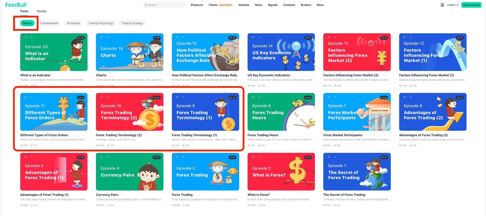Open the Signals menu item
The image size is (486, 216).
point(273,5)
